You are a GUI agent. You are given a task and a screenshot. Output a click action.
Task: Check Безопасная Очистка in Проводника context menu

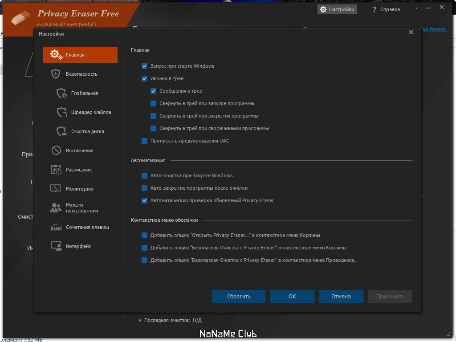pyautogui.click(x=144, y=260)
